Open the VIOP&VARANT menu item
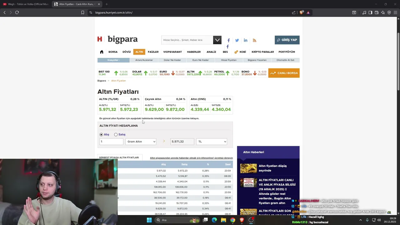This screenshot has height=225, width=400. pos(172,52)
